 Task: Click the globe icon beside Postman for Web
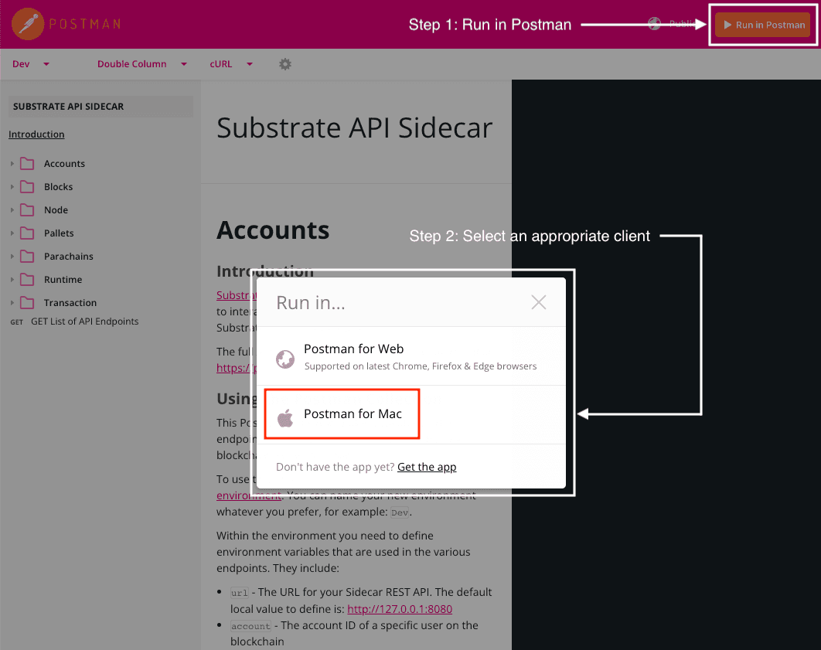(284, 359)
